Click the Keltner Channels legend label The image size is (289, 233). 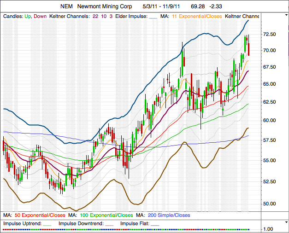70,17
